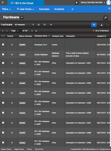Viewport: 111px width, 151px height.
Task: Open the Hardware title ellipsis menu
Action: 22,18
